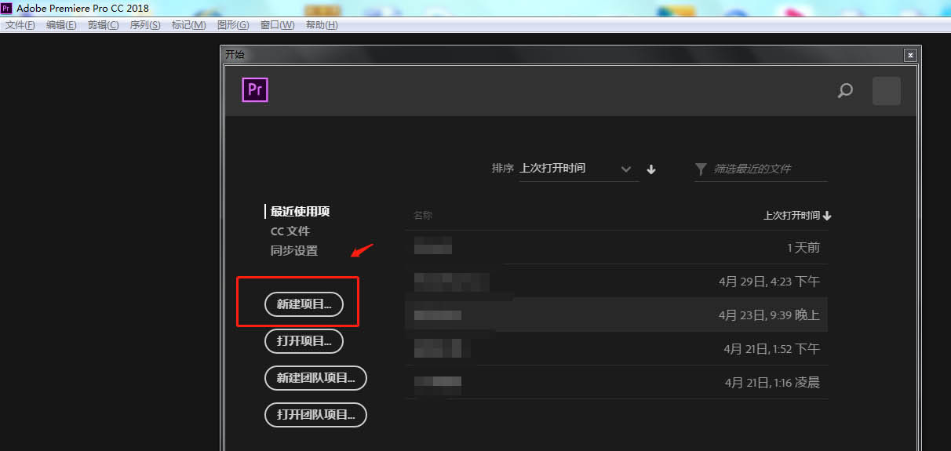Click the filter funnel icon

pos(701,169)
